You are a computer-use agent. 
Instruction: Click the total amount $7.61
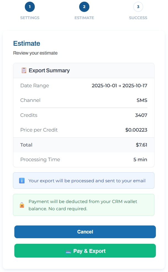point(141,145)
